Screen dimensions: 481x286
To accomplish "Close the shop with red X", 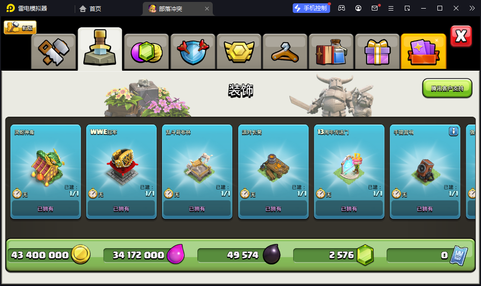I will [461, 36].
